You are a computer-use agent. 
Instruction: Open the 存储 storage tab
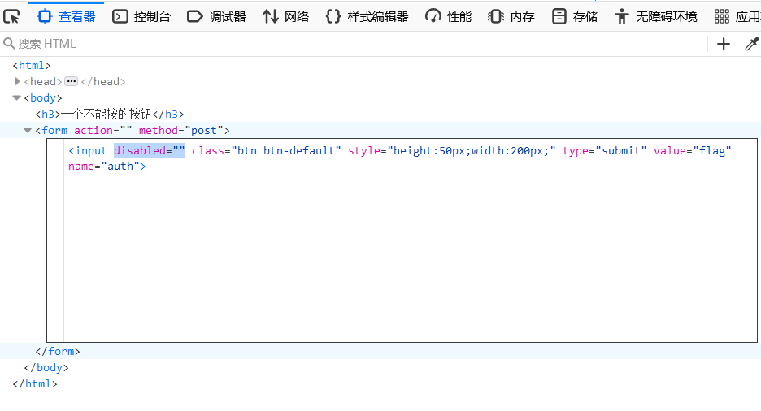point(575,17)
